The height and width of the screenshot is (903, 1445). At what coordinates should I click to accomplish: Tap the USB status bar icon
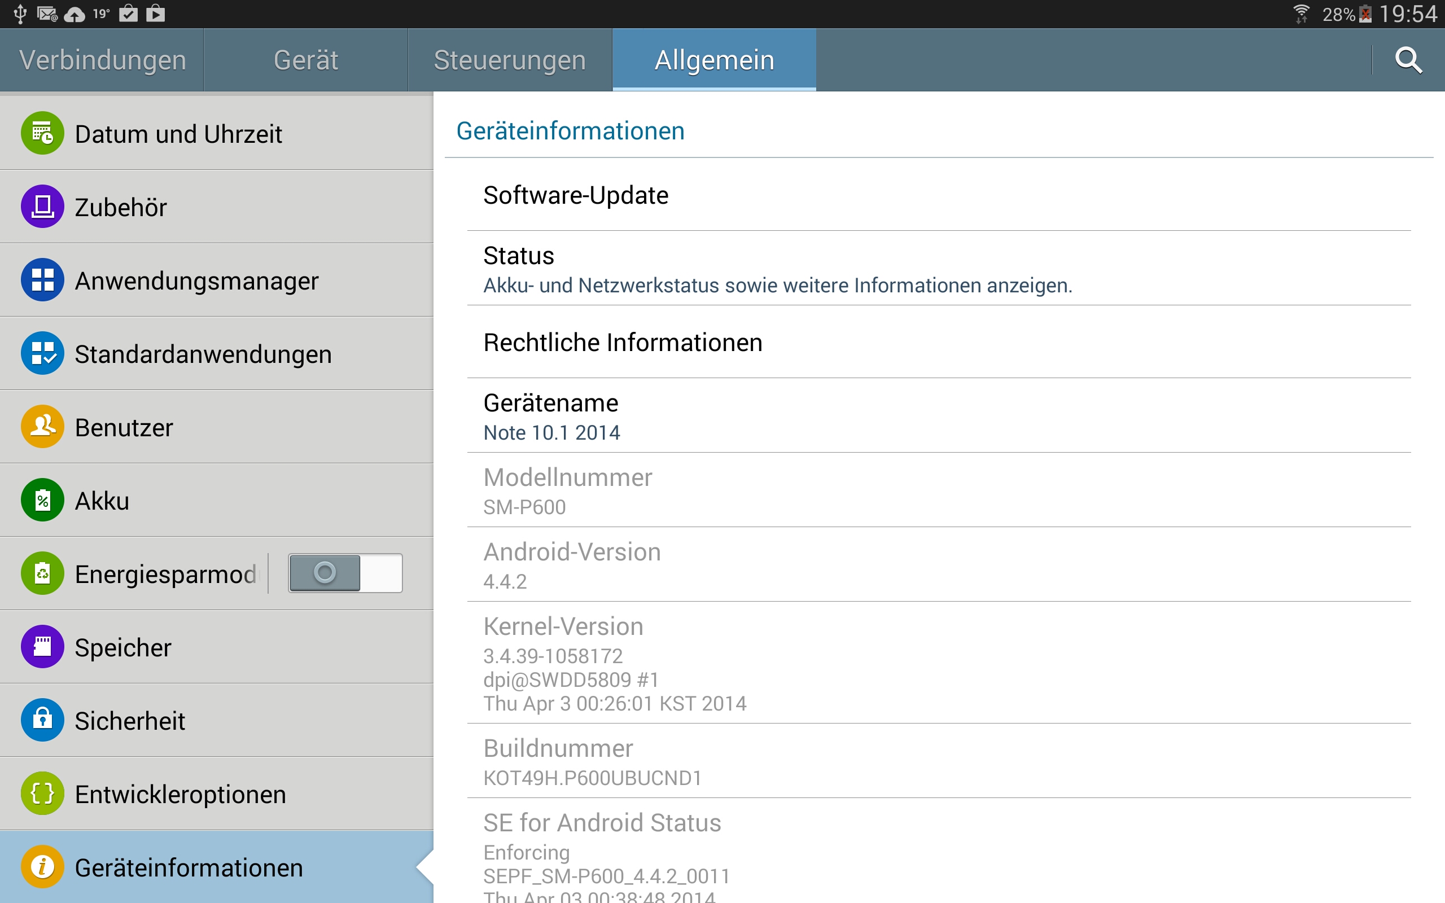point(20,14)
